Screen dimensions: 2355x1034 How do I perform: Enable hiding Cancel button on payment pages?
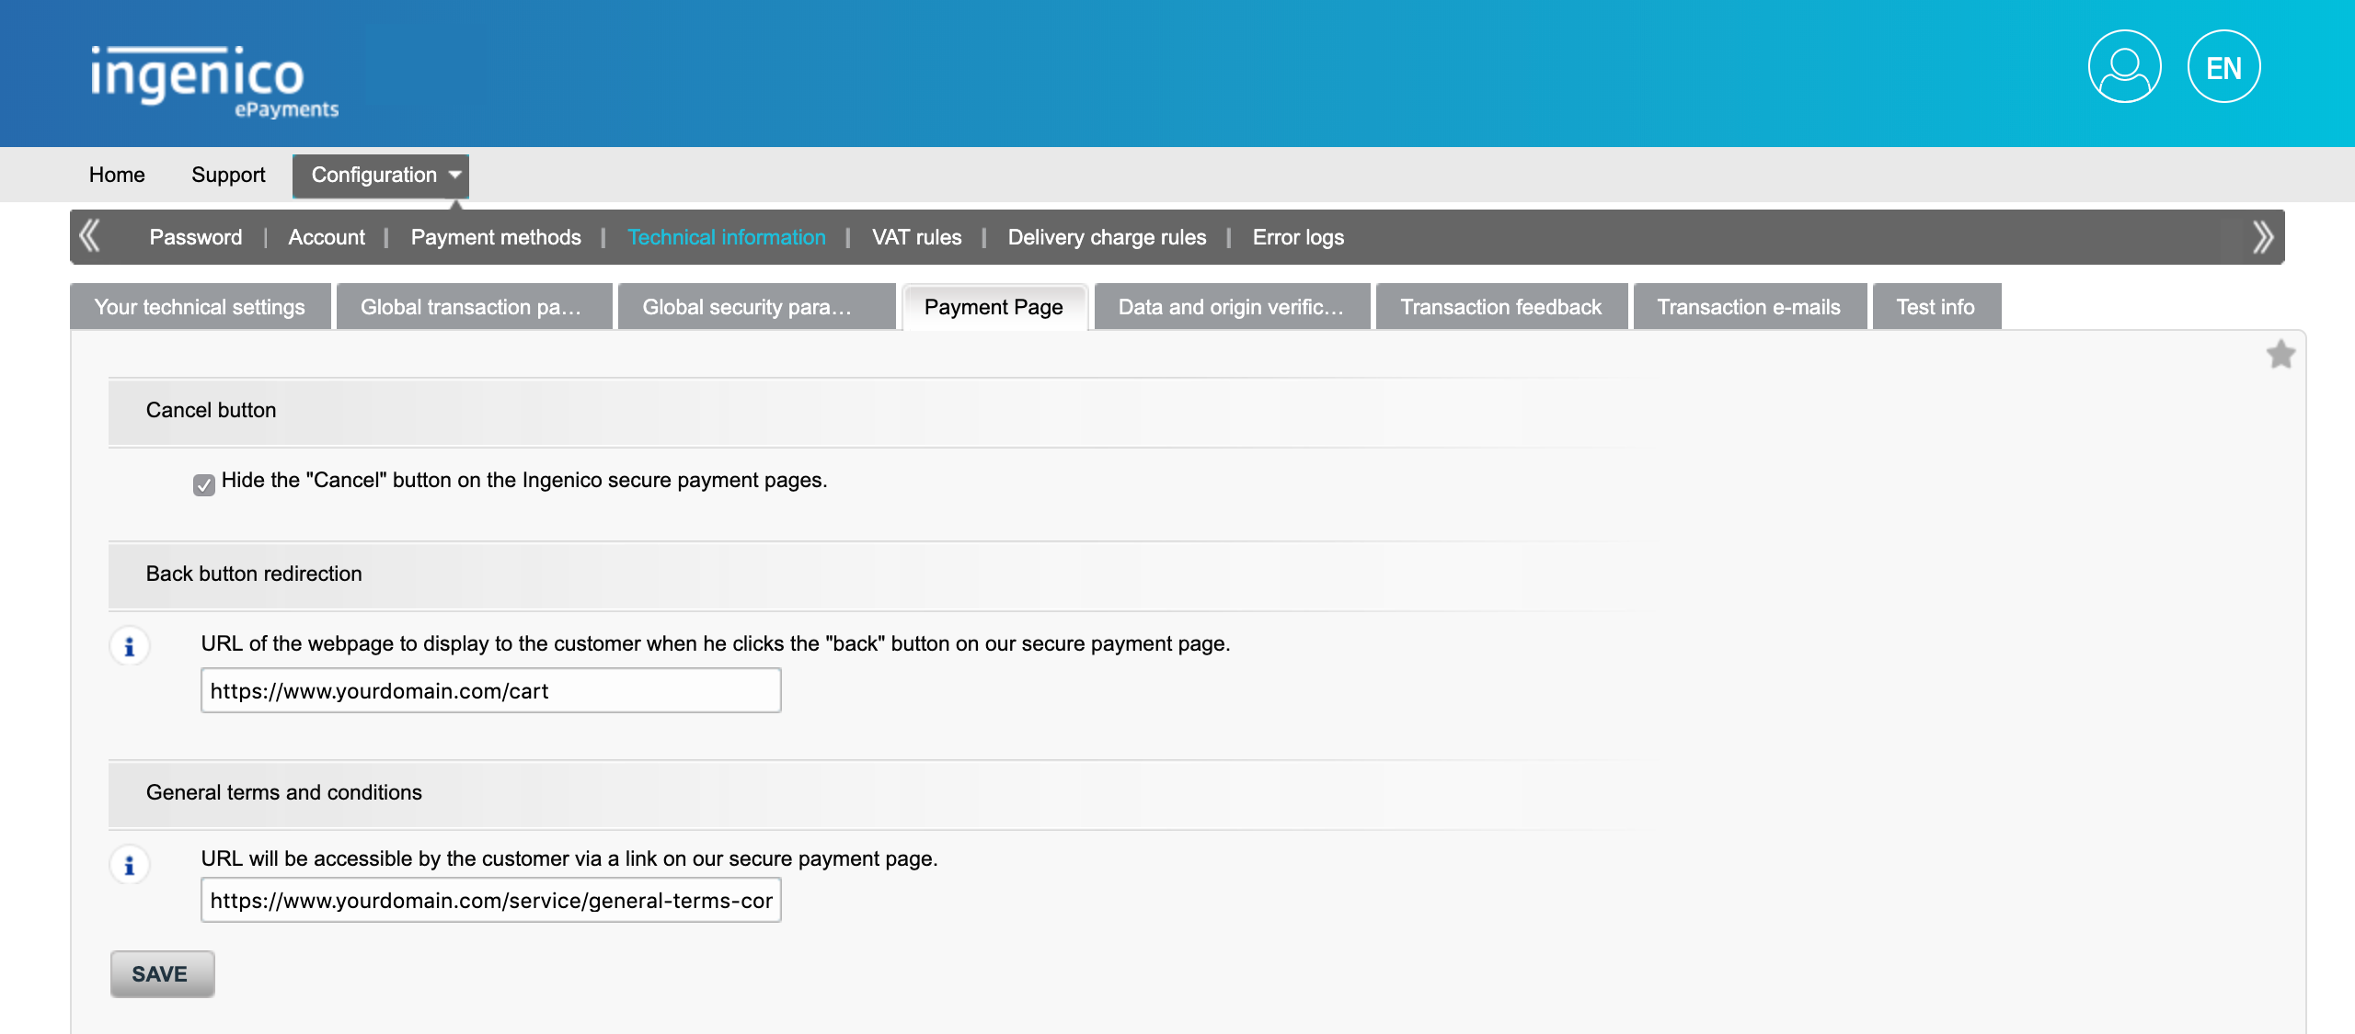tap(204, 482)
